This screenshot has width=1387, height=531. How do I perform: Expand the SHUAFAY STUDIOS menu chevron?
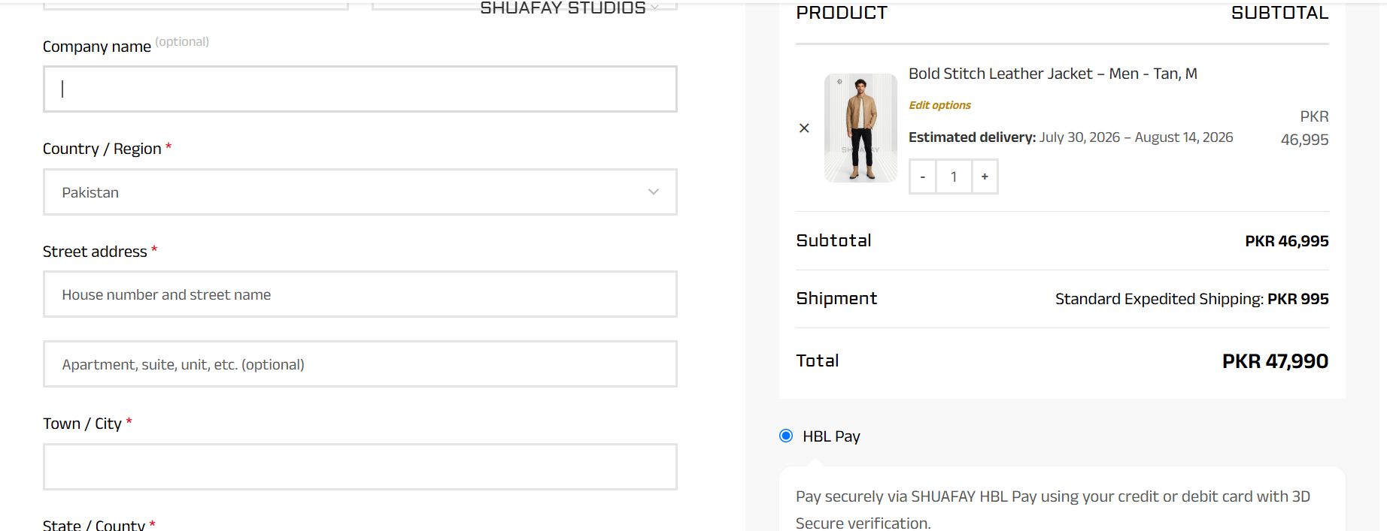pos(654,8)
